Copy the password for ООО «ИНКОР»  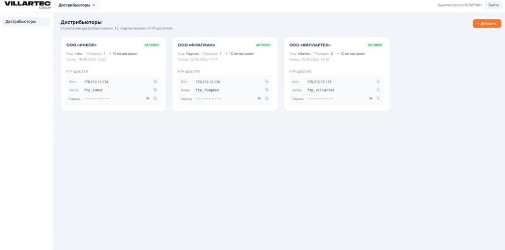pyautogui.click(x=155, y=99)
